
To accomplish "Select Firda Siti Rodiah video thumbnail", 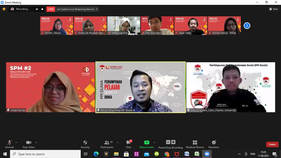I will pos(90,25).
